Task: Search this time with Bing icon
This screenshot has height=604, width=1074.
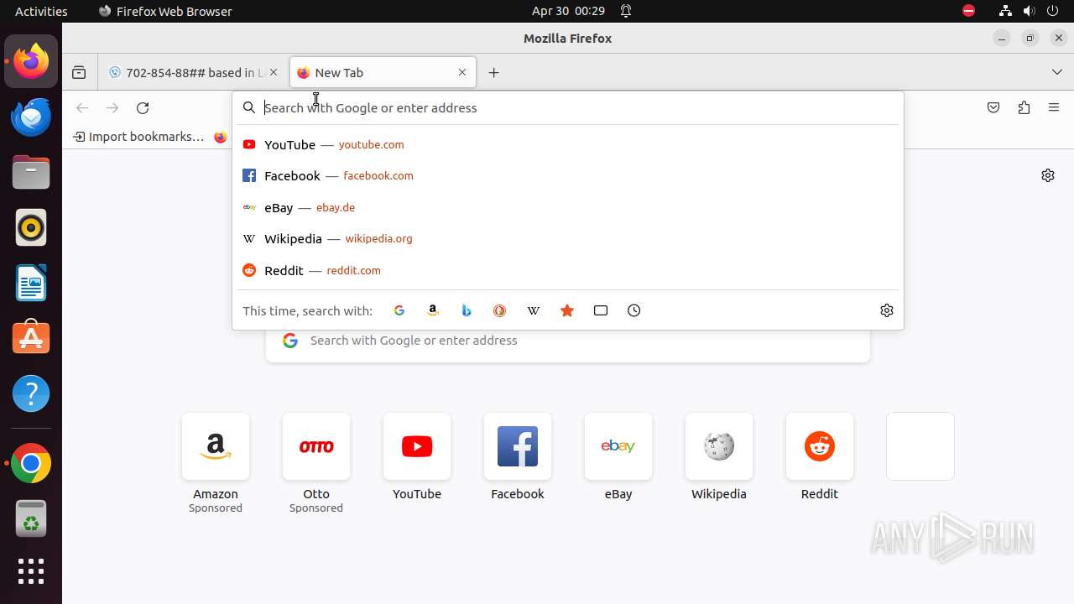Action: (467, 310)
